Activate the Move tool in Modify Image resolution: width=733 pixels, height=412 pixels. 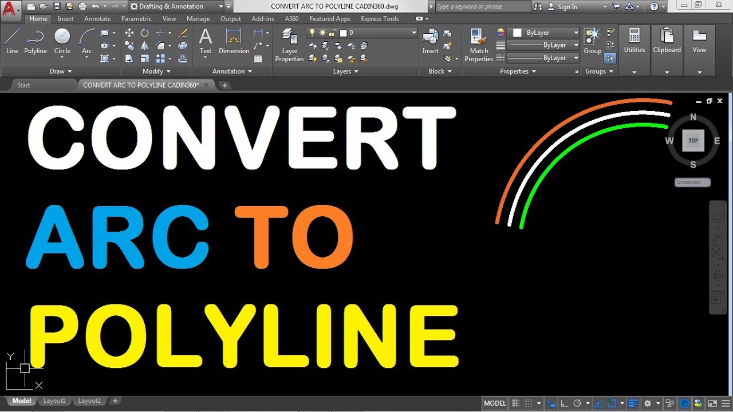click(129, 33)
